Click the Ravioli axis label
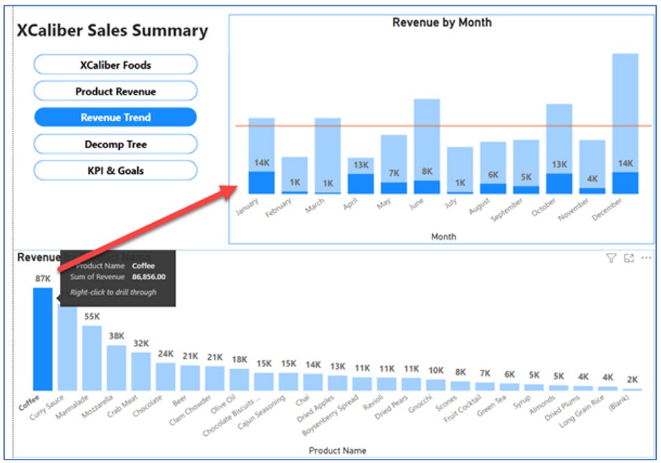This screenshot has height=463, width=661. 373,403
